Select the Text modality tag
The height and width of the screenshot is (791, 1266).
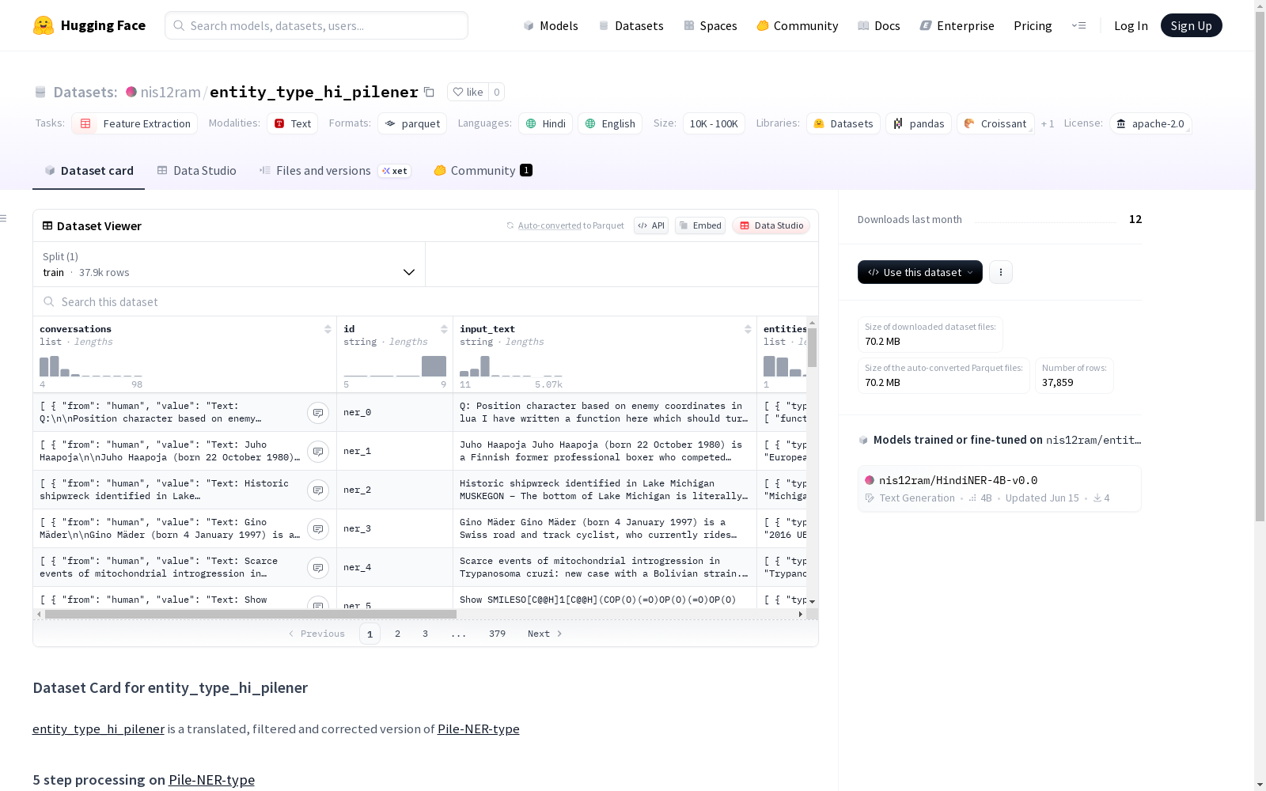point(292,123)
